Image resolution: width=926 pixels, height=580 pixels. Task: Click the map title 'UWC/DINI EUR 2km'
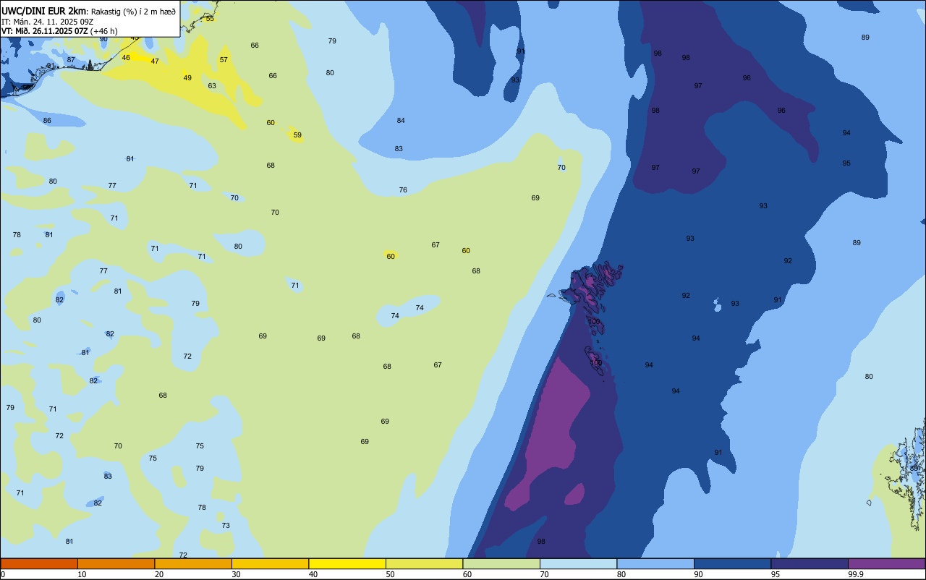[43, 11]
